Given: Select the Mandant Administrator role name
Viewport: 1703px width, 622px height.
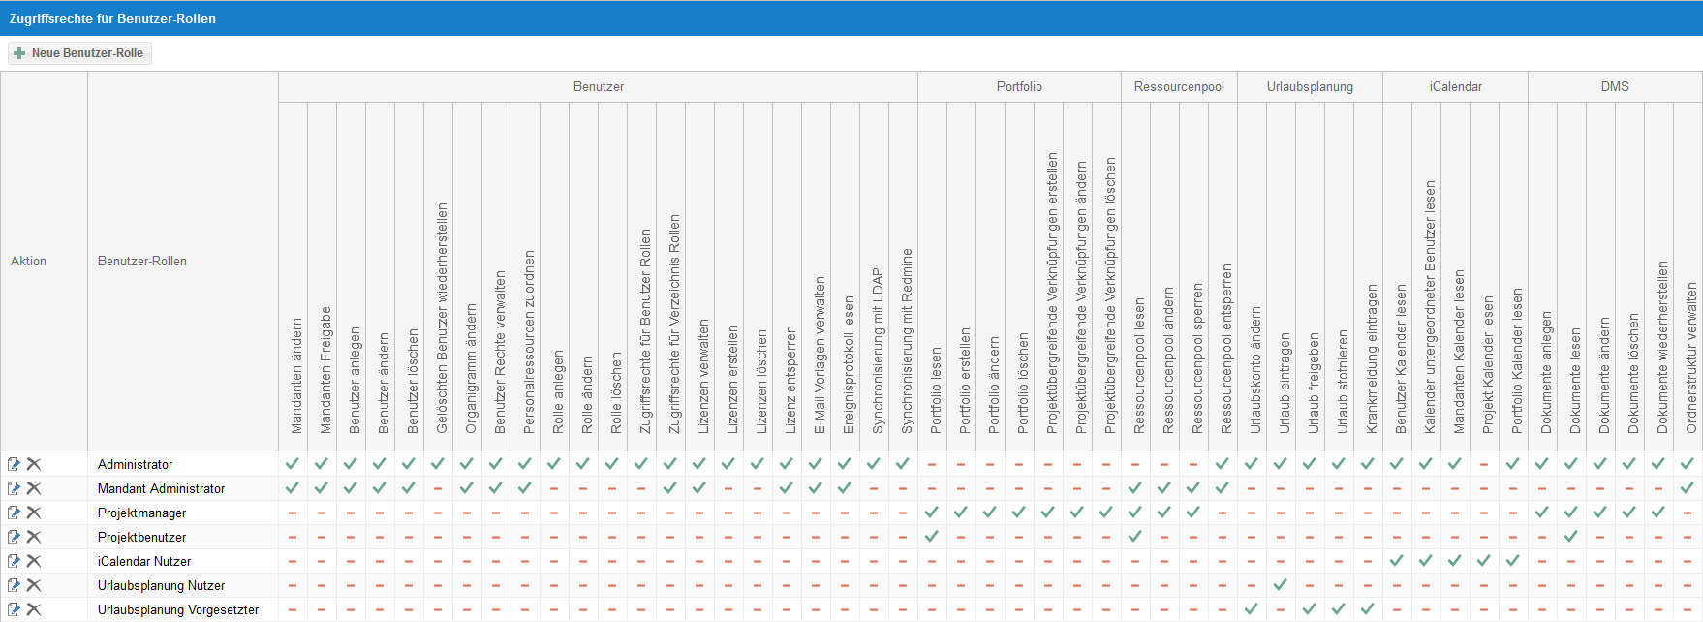Looking at the screenshot, I should coord(161,489).
